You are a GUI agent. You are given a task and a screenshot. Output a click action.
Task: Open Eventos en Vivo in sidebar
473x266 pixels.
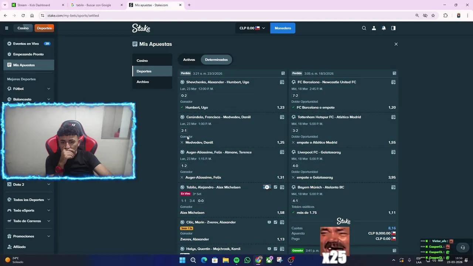pyautogui.click(x=29, y=44)
